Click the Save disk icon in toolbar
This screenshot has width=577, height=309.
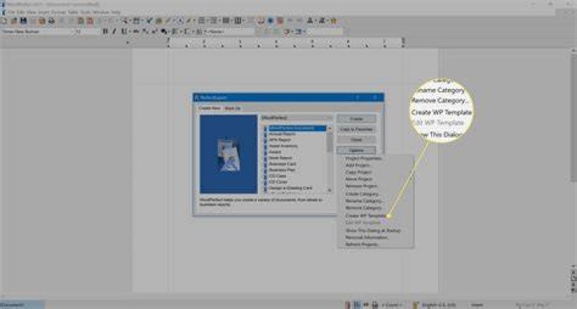[23, 21]
